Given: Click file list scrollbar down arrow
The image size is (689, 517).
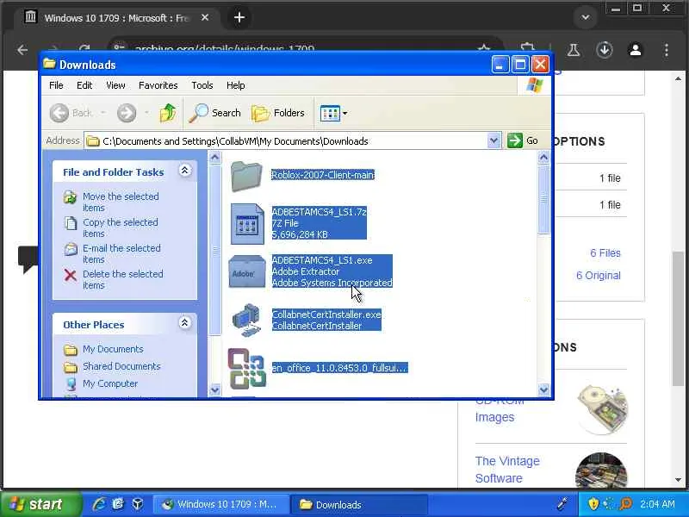Looking at the screenshot, I should 543,389.
